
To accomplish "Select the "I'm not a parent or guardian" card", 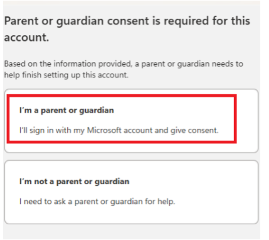I will (x=131, y=192).
